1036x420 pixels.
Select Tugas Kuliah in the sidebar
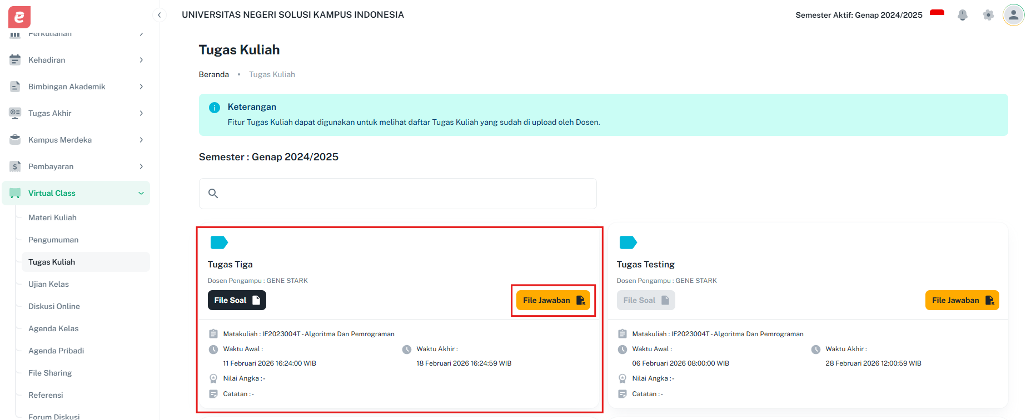[86, 262]
